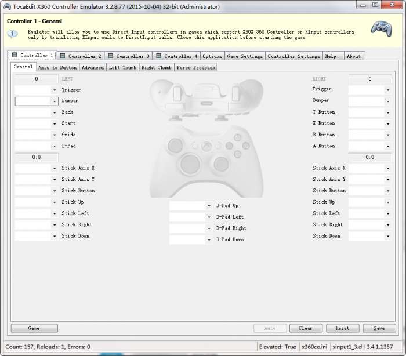The image size is (406, 356).
Task: Click the Game button at bottom left
Action: click(x=34, y=328)
